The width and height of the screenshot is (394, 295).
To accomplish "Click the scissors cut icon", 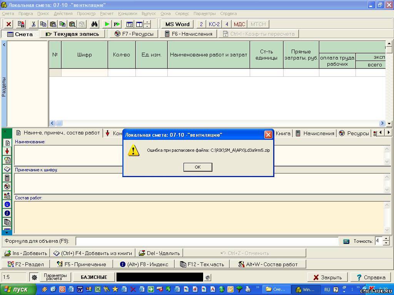I will (x=34, y=24).
